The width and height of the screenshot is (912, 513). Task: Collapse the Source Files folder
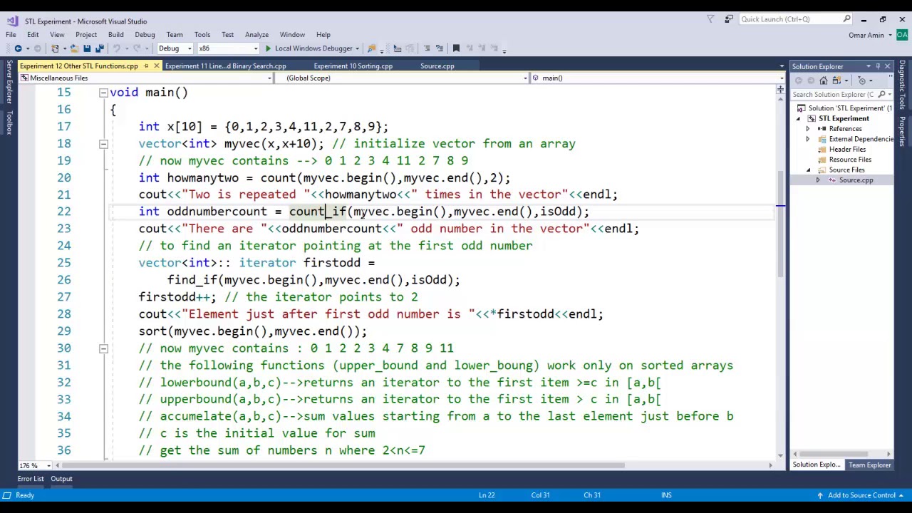tap(808, 170)
